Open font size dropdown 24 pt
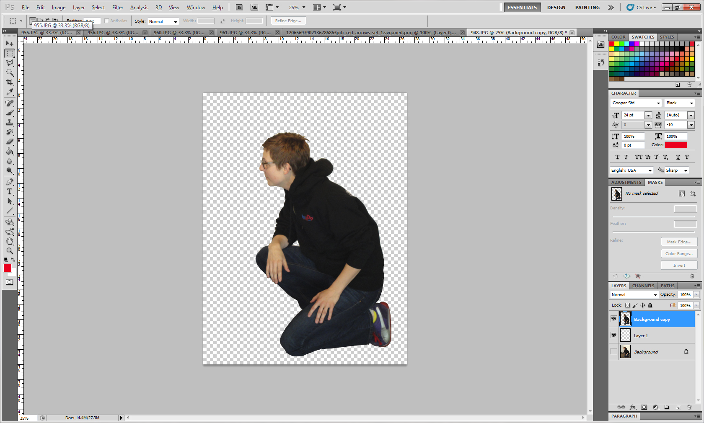Screen dimensions: 704x423 tap(649, 115)
